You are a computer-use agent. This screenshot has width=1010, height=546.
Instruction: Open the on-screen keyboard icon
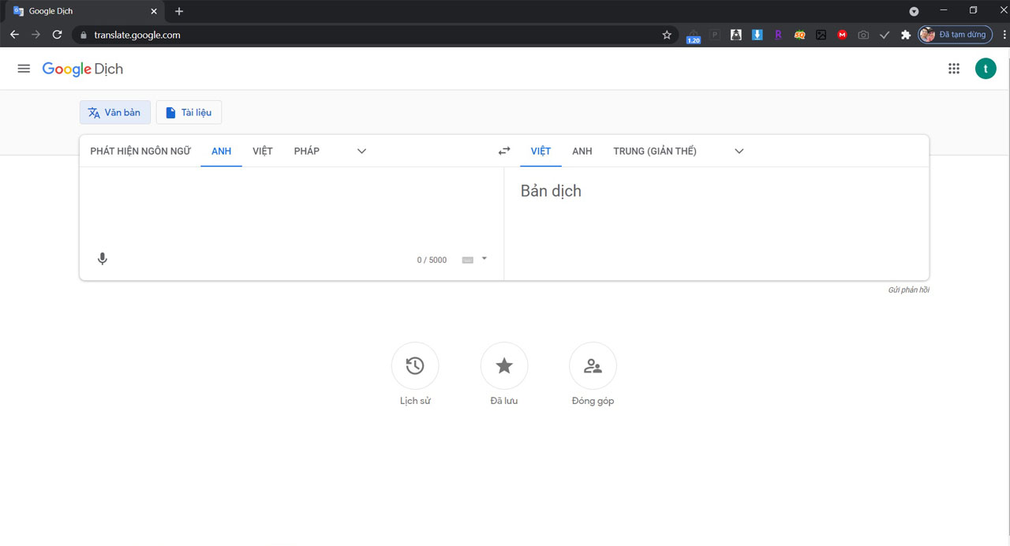tap(469, 259)
